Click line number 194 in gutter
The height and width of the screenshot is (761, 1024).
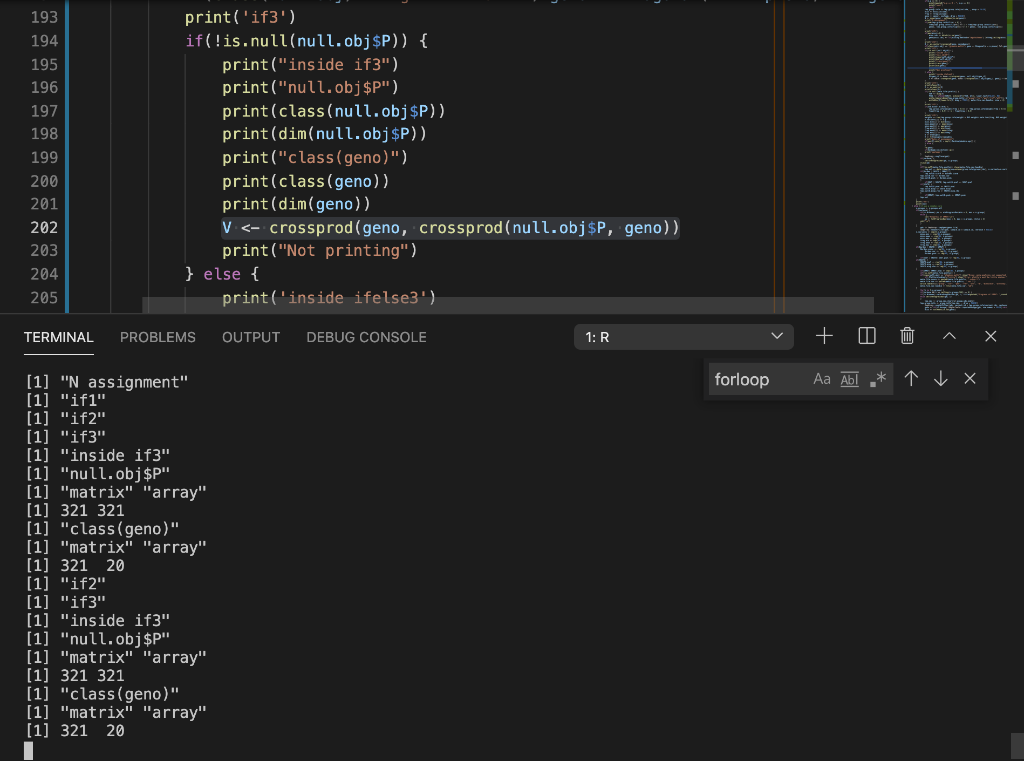point(44,41)
